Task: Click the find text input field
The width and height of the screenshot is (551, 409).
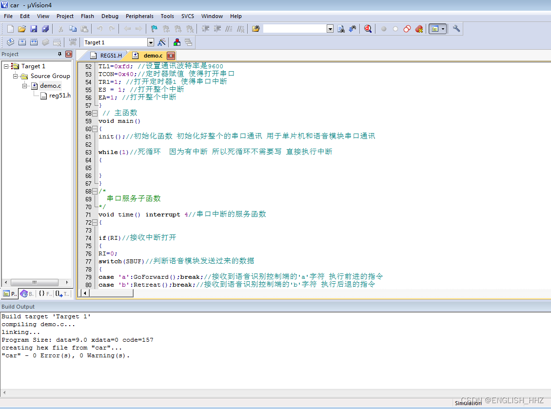Action: 295,29
